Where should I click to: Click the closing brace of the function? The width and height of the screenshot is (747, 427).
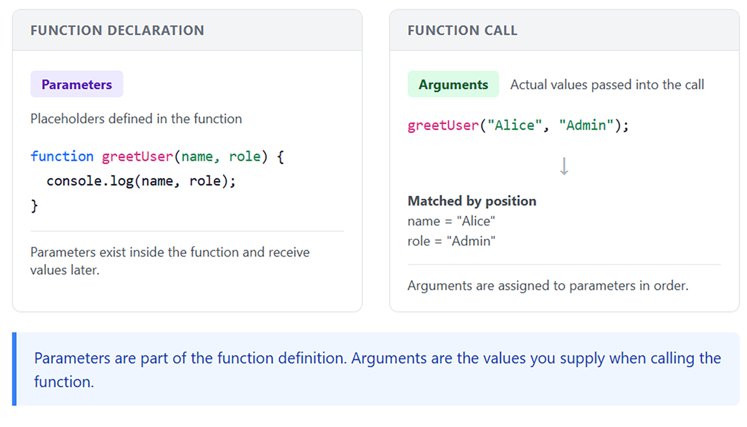pyautogui.click(x=34, y=206)
